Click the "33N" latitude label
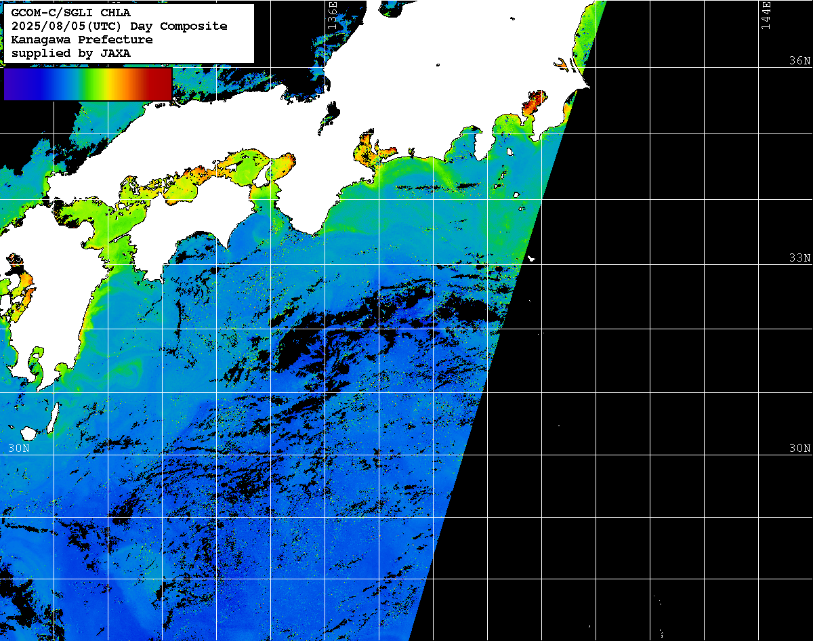Screen dimensions: 813x641 click(x=799, y=258)
